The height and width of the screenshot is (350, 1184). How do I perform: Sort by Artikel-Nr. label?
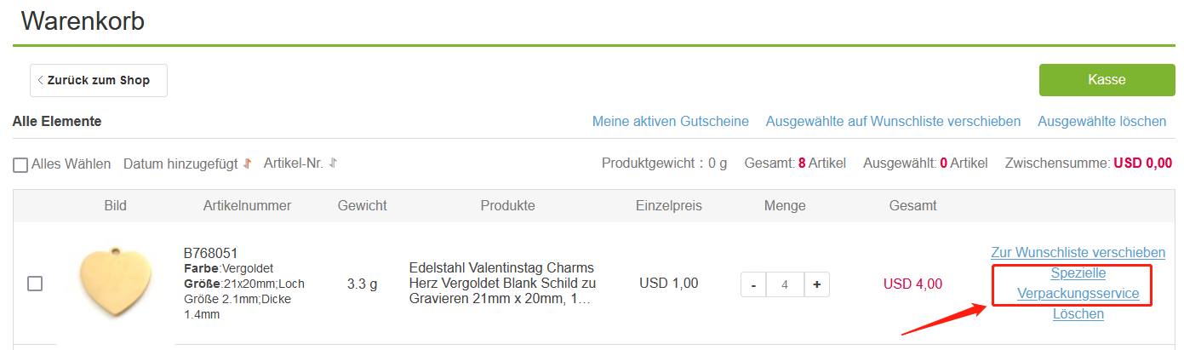tap(294, 163)
